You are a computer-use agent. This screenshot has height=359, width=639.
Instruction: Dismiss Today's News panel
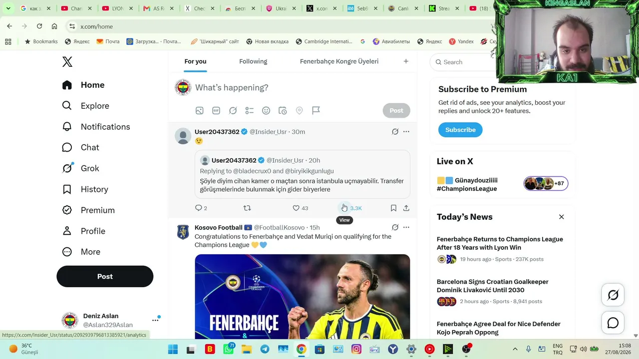pos(562,217)
